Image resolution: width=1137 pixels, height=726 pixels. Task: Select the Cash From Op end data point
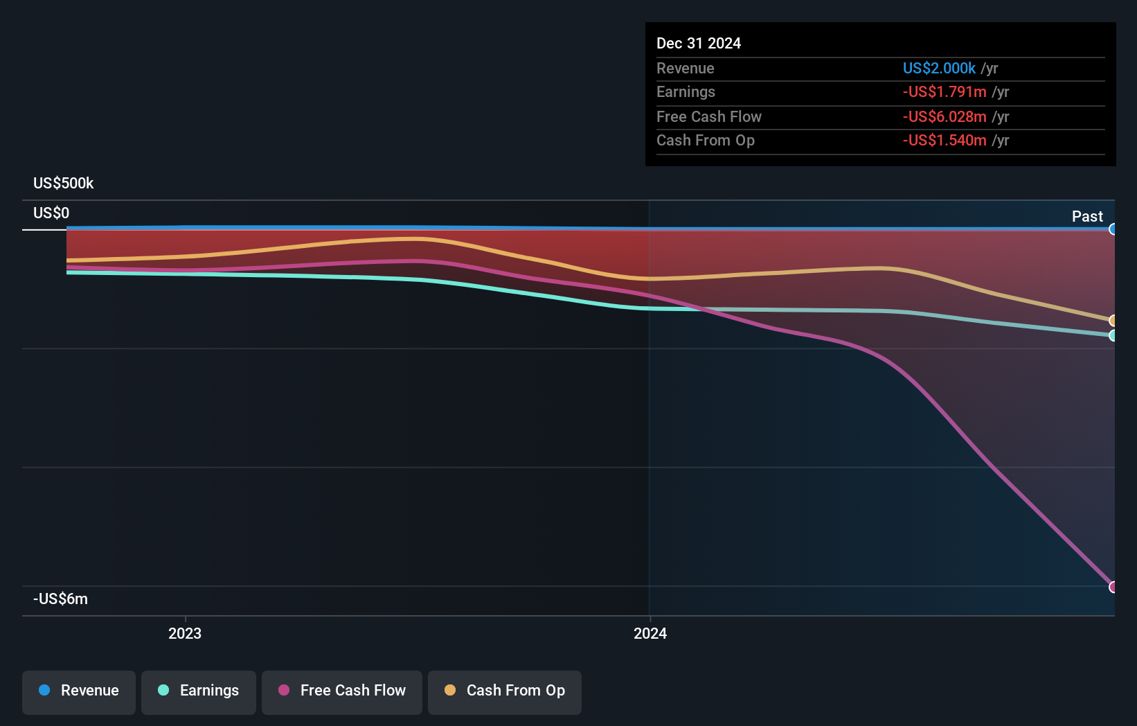point(1113,321)
